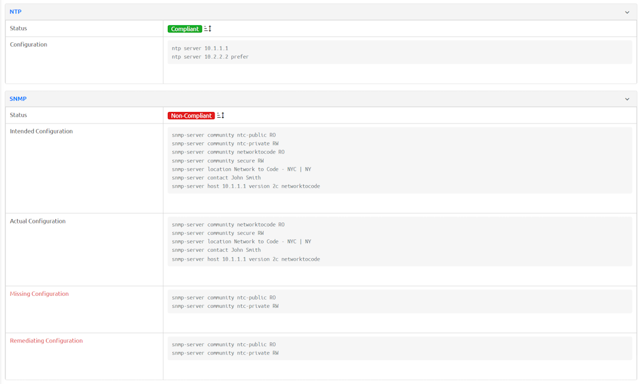Click the Intended Configuration row label
Viewport: 644px width, 384px height.
click(41, 132)
